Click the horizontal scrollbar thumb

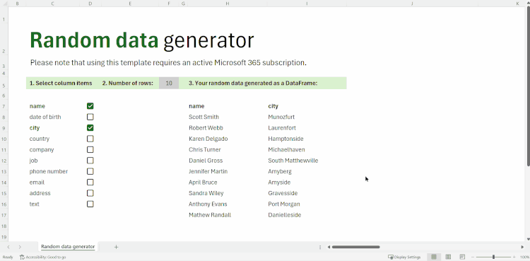(356, 247)
